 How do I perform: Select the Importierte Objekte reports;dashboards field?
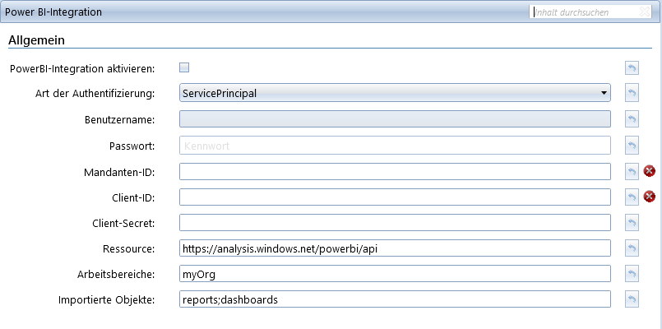[395, 299]
